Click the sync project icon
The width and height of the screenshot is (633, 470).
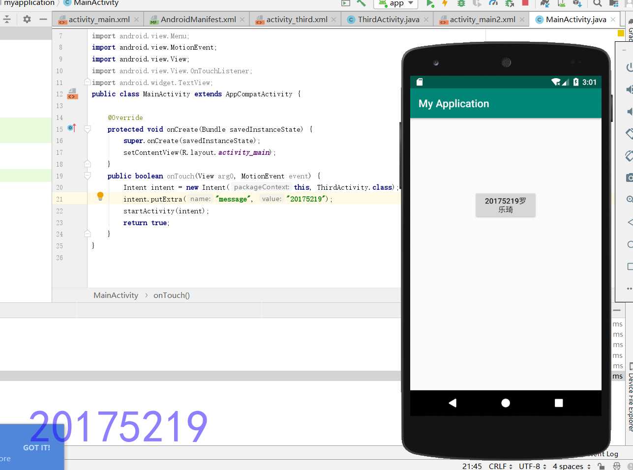pos(545,3)
